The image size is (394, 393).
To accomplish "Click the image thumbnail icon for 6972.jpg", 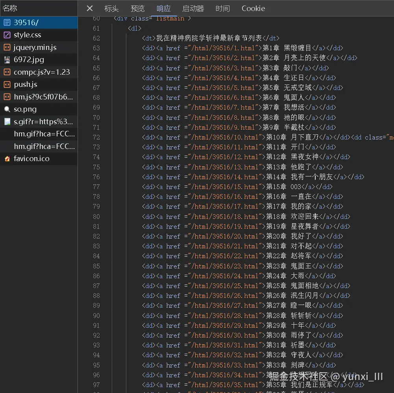I will coord(7,59).
